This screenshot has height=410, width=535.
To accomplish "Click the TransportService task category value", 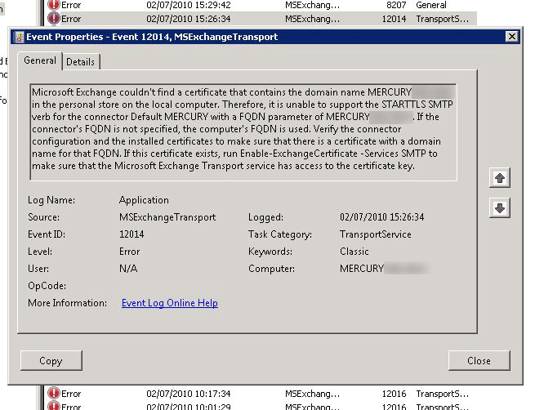I will [376, 234].
